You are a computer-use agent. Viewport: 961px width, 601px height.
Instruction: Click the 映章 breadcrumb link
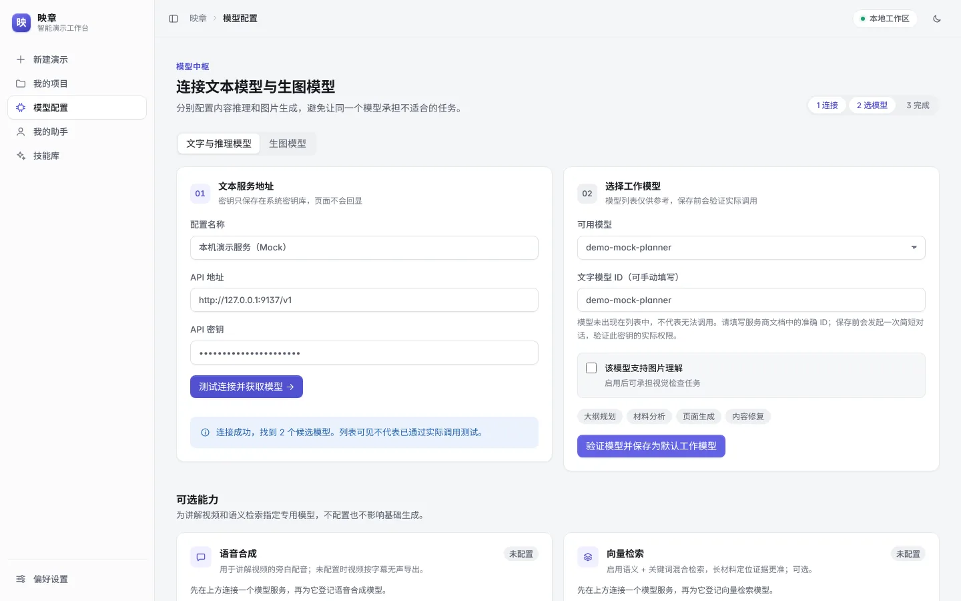(198, 19)
